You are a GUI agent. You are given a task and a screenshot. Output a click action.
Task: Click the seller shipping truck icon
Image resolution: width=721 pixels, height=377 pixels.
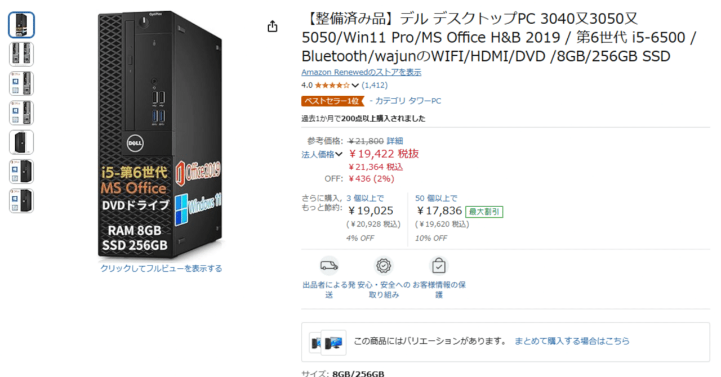pos(329,265)
